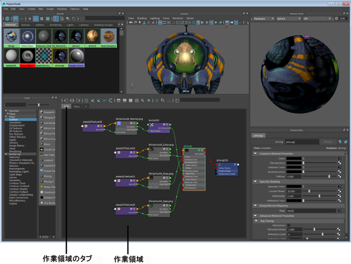Click the Cosine Power slider
The image size is (351, 264).
pos(319,191)
